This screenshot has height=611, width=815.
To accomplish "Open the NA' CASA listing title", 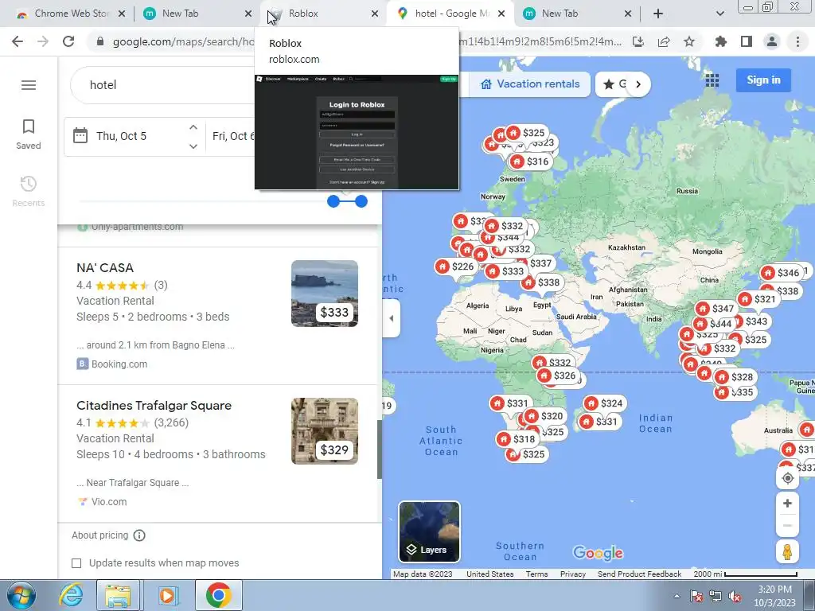I will 105,267.
